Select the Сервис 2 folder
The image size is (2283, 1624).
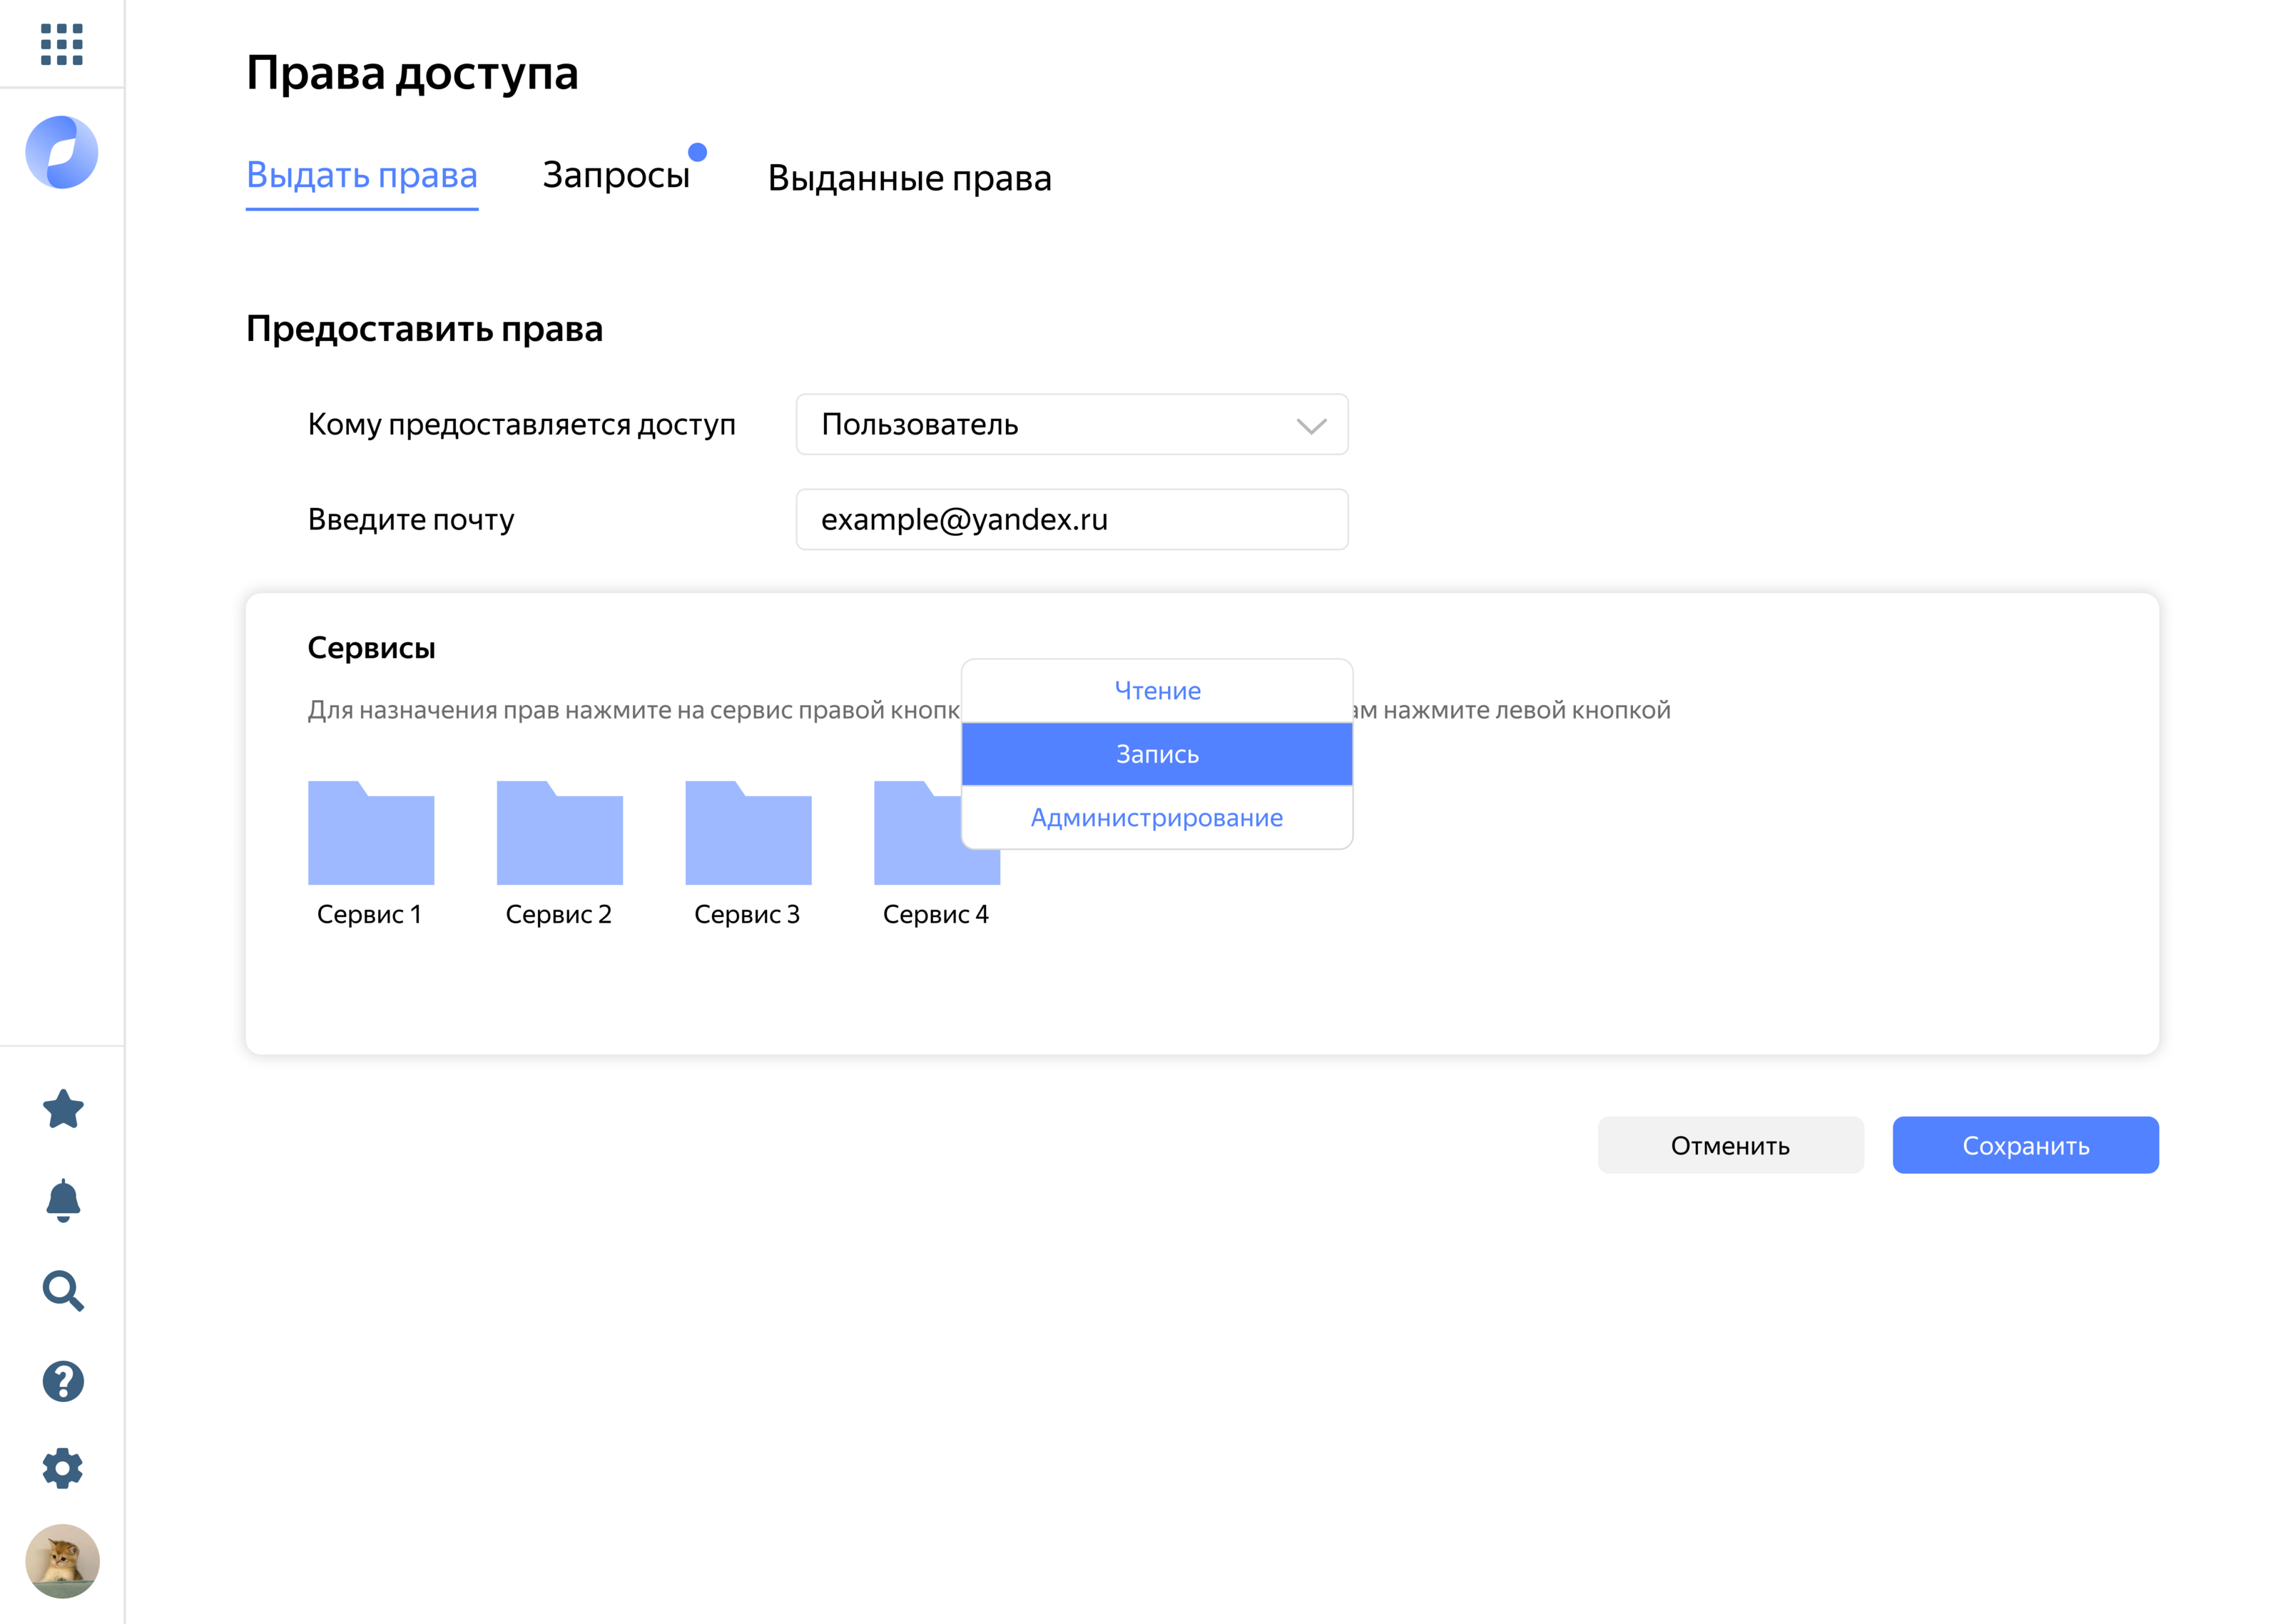pyautogui.click(x=560, y=833)
